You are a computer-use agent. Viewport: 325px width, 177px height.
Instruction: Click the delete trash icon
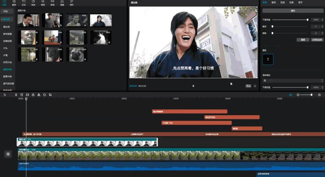pos(22,95)
